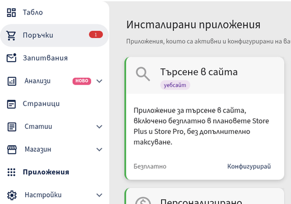This screenshot has width=291, height=204.
Task: Click the Конфигурирай link
Action: click(249, 166)
